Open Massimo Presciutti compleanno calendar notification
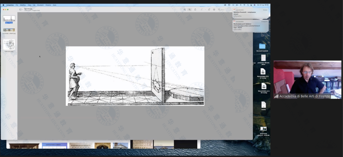 251,13
